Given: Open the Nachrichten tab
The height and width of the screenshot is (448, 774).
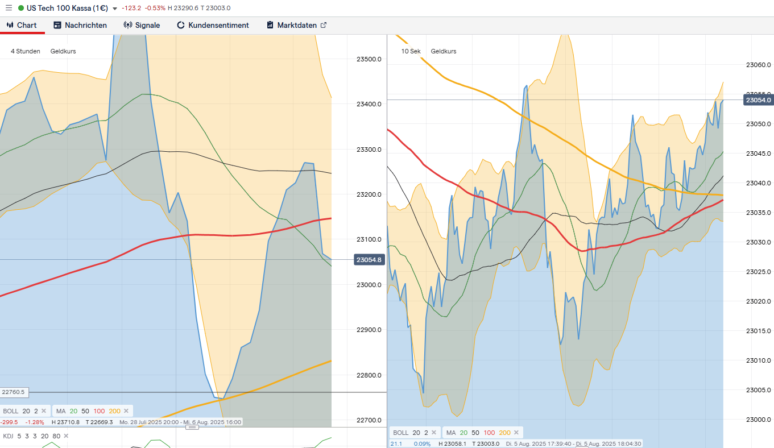Looking at the screenshot, I should pyautogui.click(x=80, y=25).
